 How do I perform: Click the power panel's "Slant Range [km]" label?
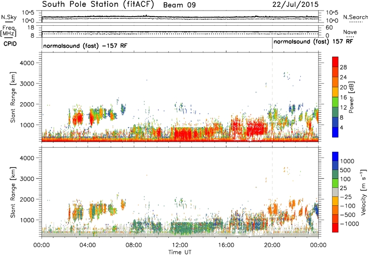pyautogui.click(x=13, y=97)
